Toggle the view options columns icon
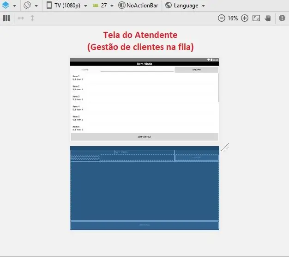Viewport: 289px width, 257px height. [6, 18]
